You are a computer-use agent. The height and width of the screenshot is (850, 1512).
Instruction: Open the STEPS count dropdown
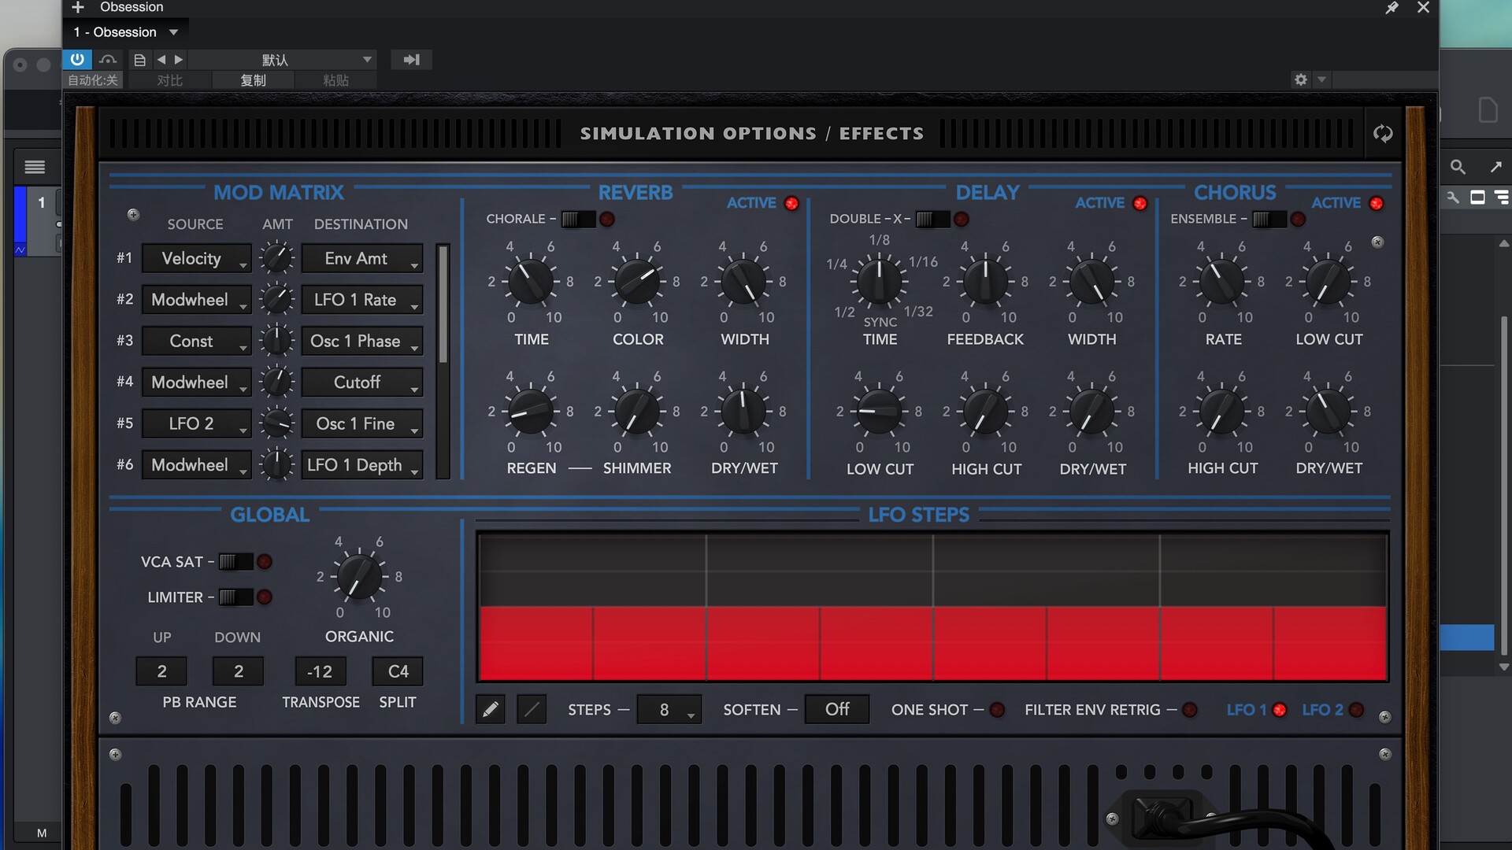coord(669,710)
